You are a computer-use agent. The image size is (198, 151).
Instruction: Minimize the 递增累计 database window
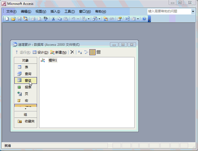[x=114, y=45]
